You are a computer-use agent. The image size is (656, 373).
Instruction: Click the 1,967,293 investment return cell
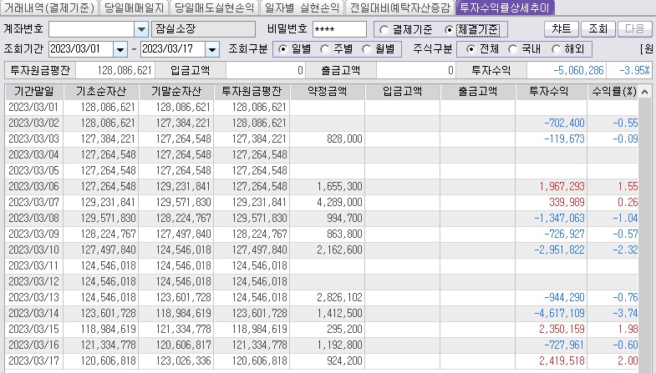552,186
